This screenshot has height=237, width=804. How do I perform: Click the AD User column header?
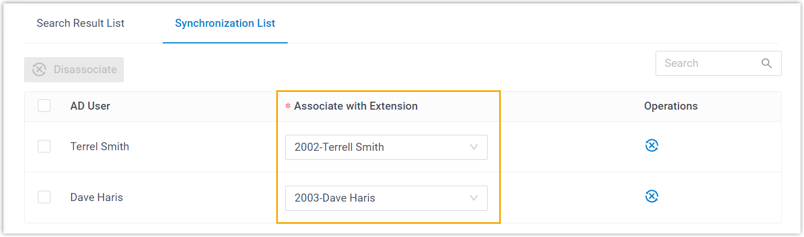(x=90, y=106)
